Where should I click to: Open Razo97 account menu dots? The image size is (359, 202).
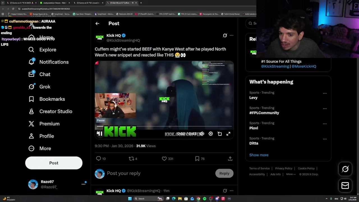tap(83, 184)
